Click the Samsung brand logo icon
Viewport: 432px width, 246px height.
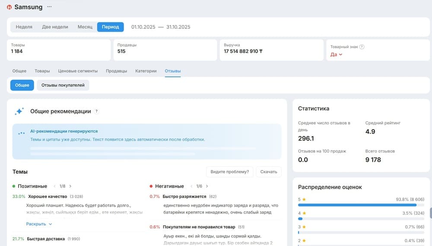(10, 7)
